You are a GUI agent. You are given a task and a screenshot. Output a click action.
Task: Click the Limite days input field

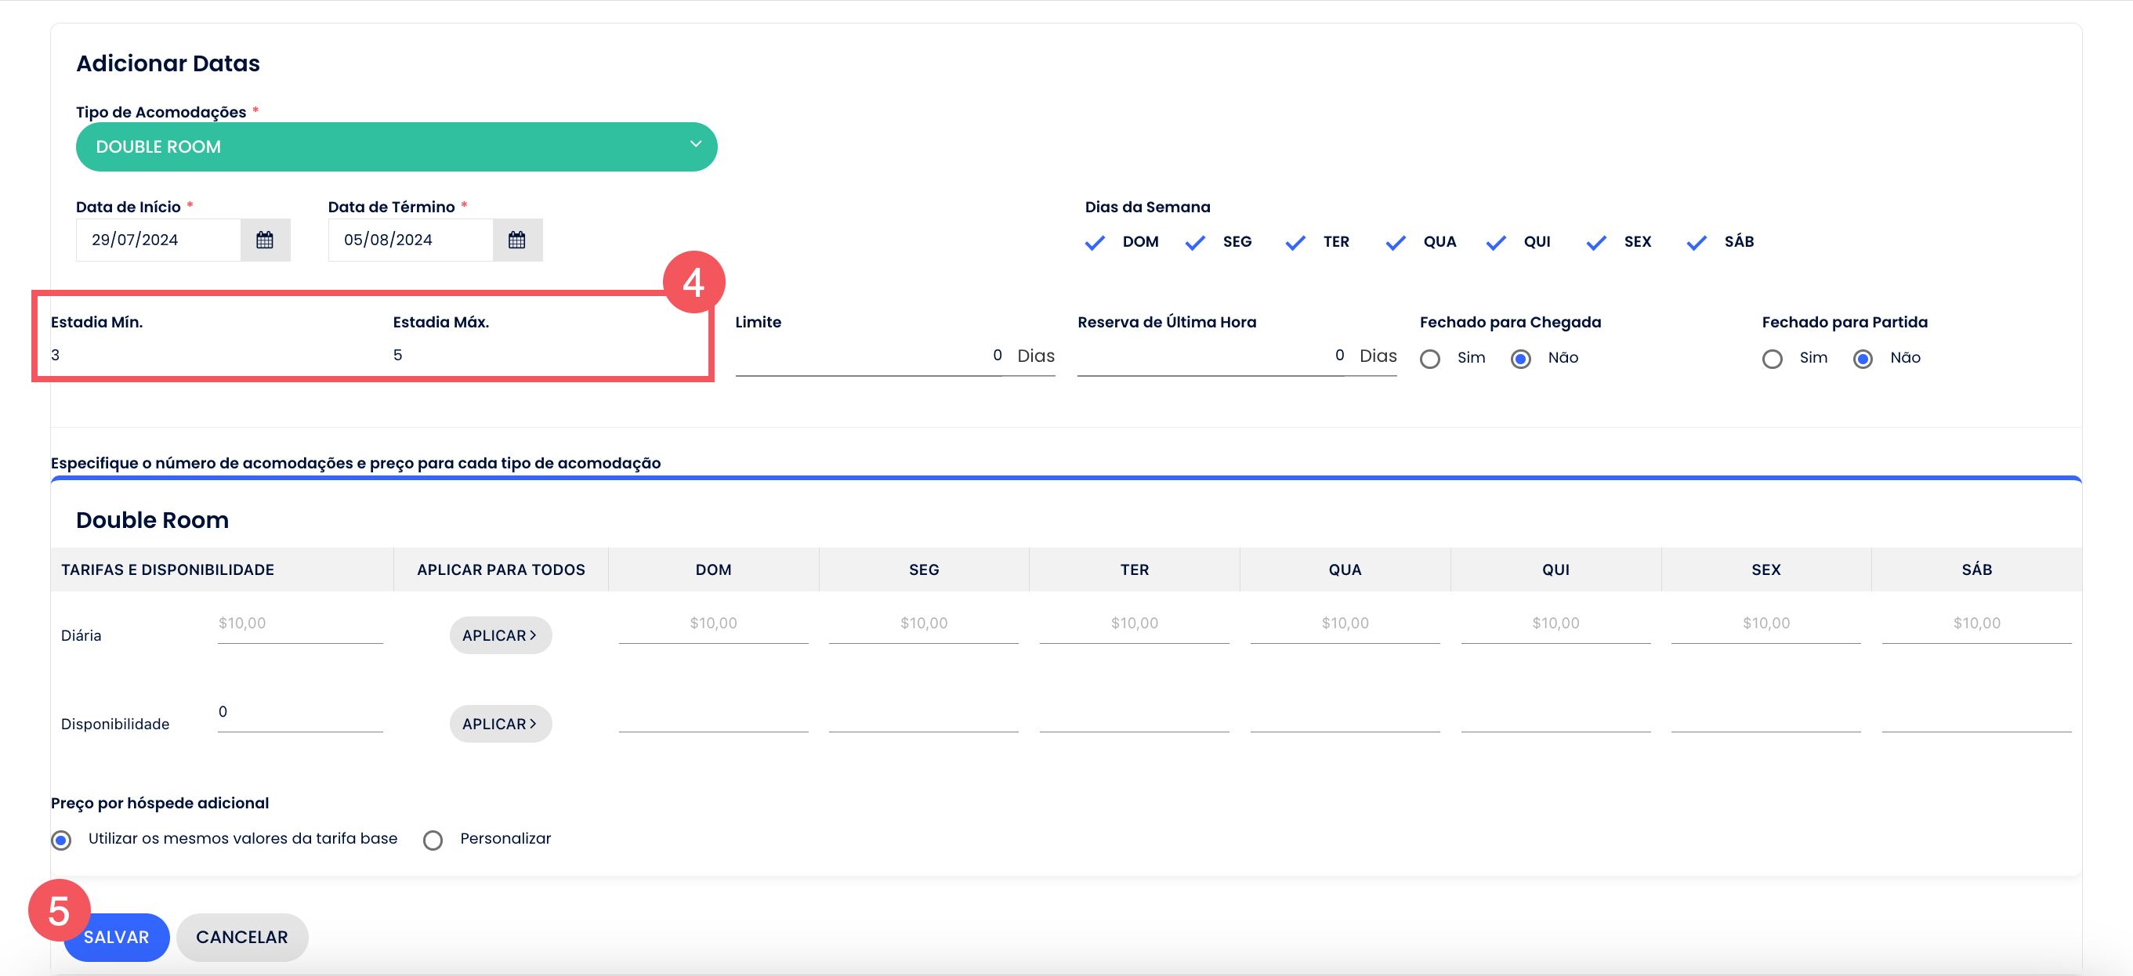pyautogui.click(x=870, y=356)
